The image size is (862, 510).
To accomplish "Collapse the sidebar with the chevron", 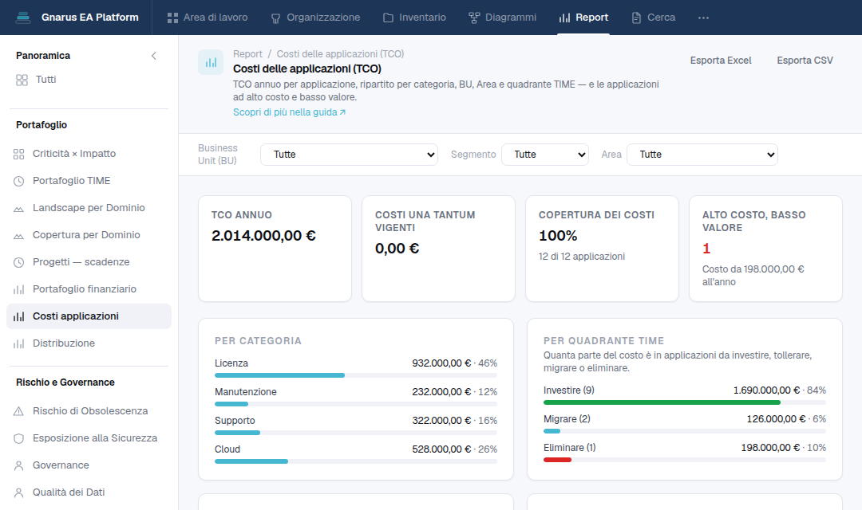I will 154,56.
